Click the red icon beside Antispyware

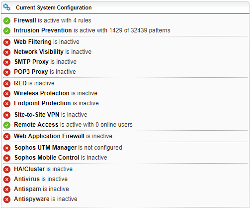(7, 200)
